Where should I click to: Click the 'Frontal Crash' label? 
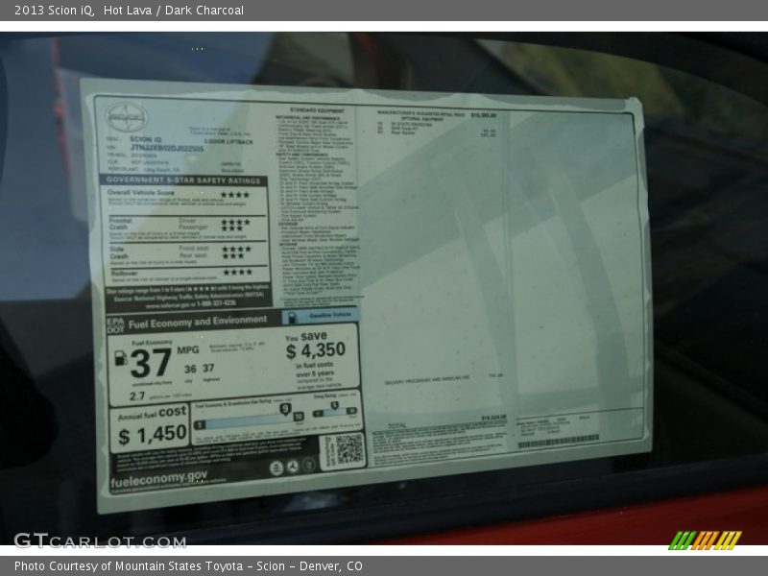pyautogui.click(x=121, y=224)
